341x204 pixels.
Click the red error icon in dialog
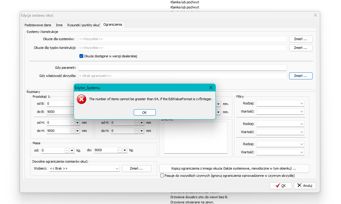81,99
